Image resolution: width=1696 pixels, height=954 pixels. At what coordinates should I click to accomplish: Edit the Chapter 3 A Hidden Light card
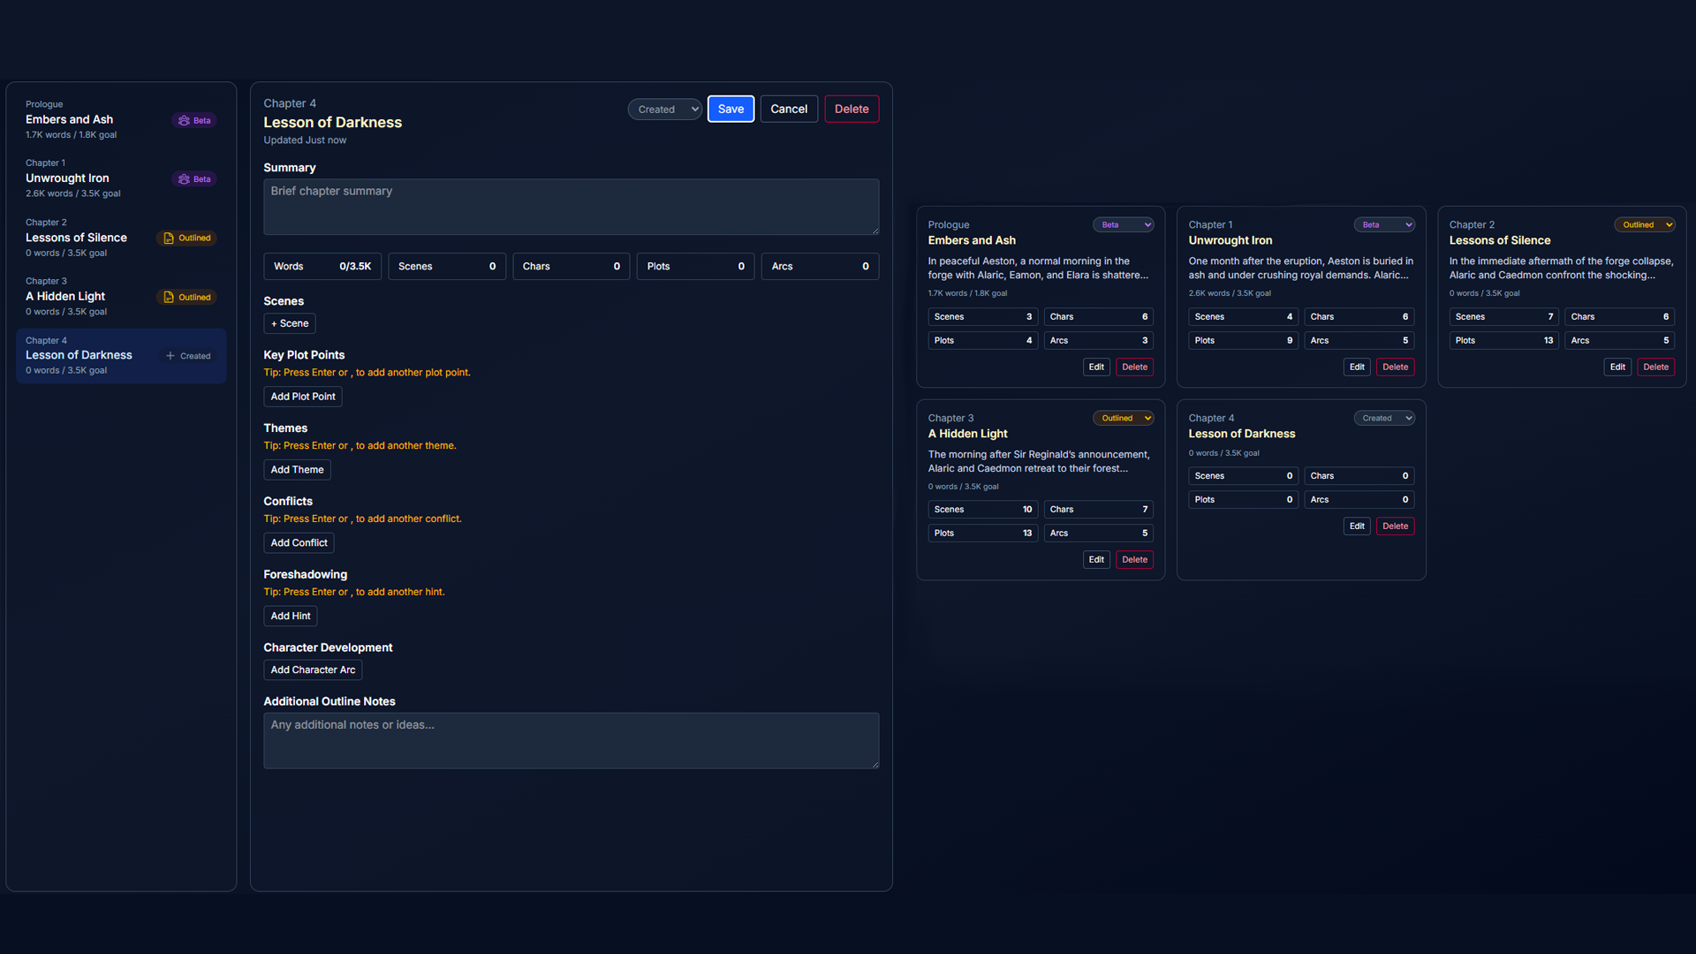point(1095,560)
